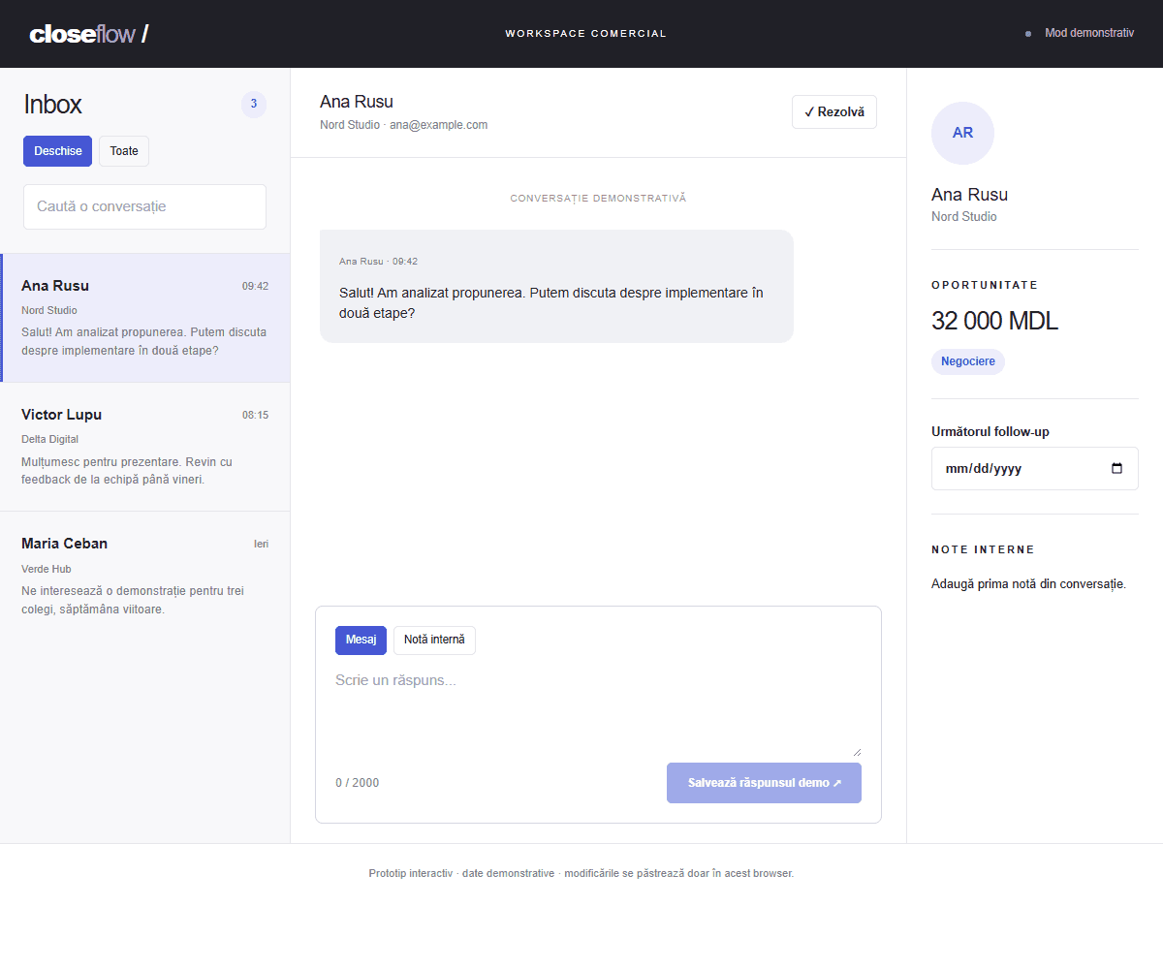
Task: Click Salvează răspunsul demo button
Action: click(764, 783)
